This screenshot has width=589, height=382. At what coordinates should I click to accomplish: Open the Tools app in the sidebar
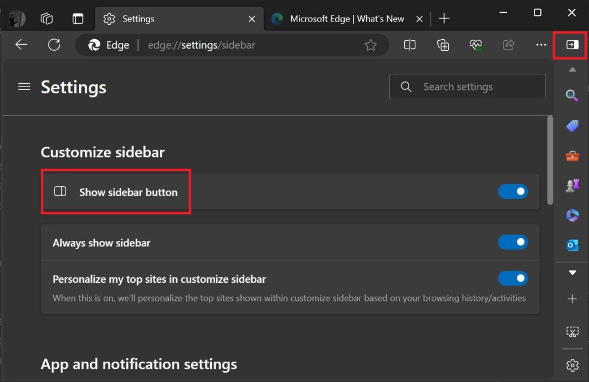[572, 156]
